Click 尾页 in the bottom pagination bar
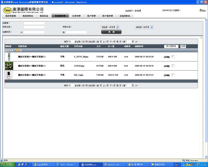 tap(119, 86)
